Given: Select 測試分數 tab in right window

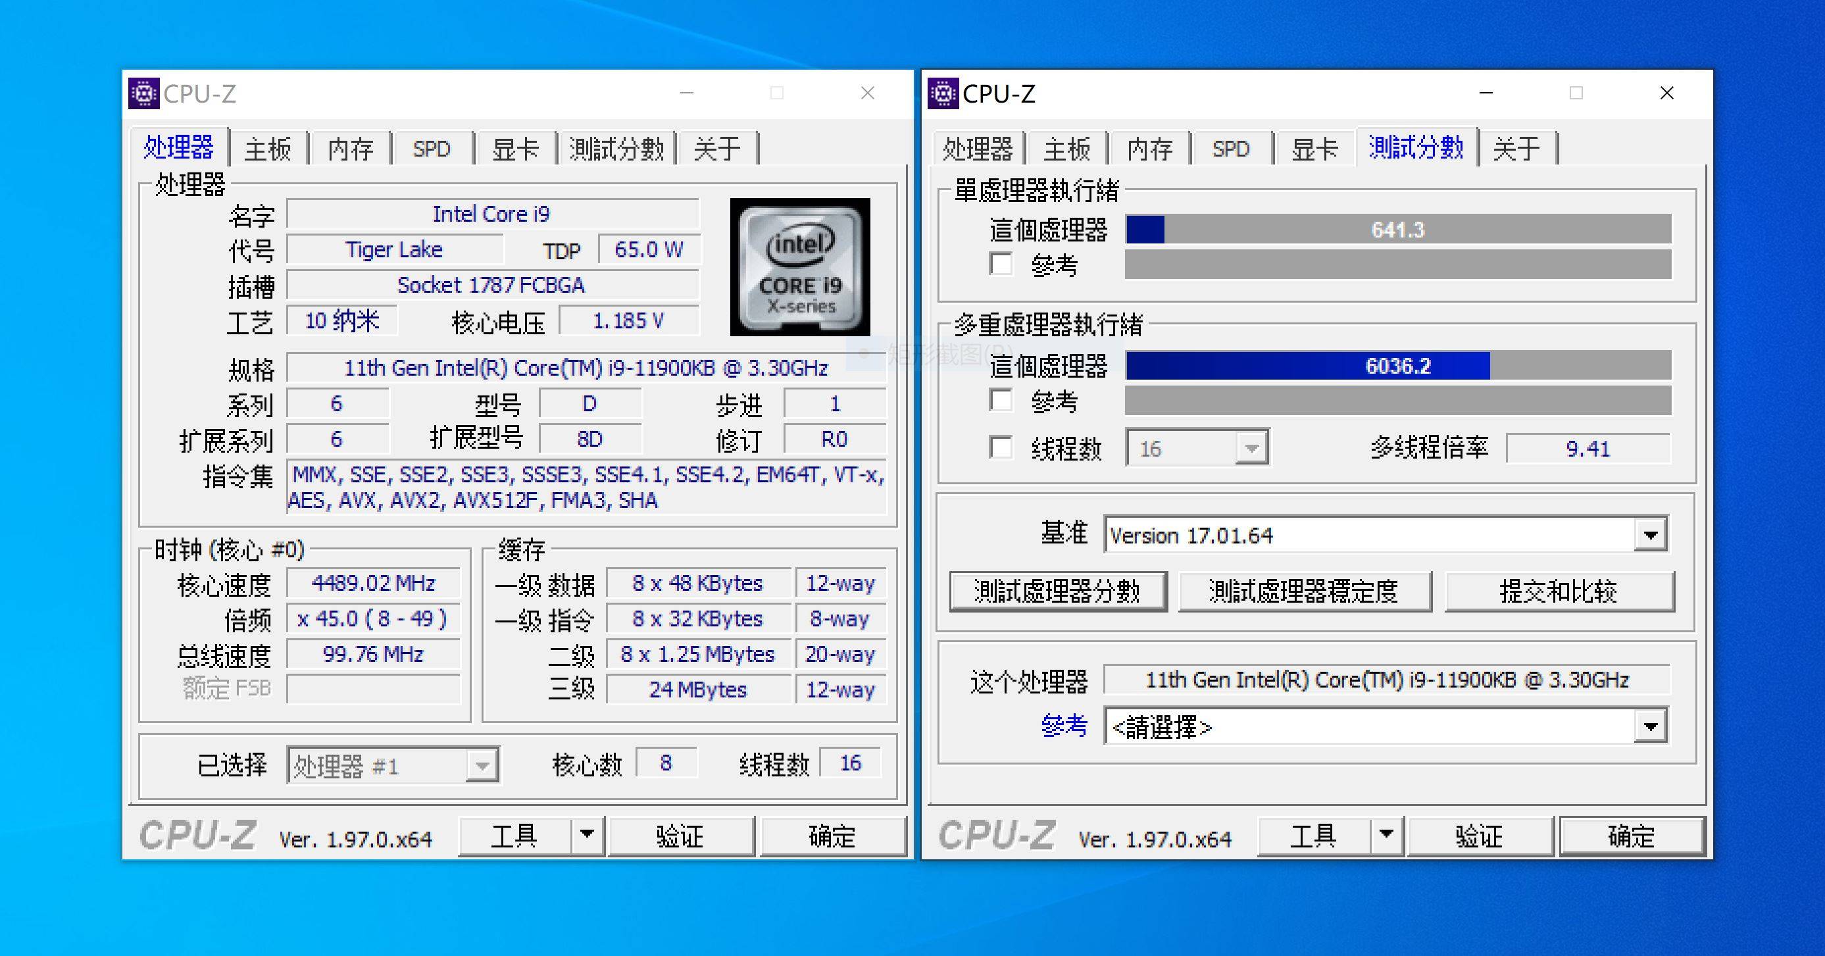Looking at the screenshot, I should point(1416,147).
